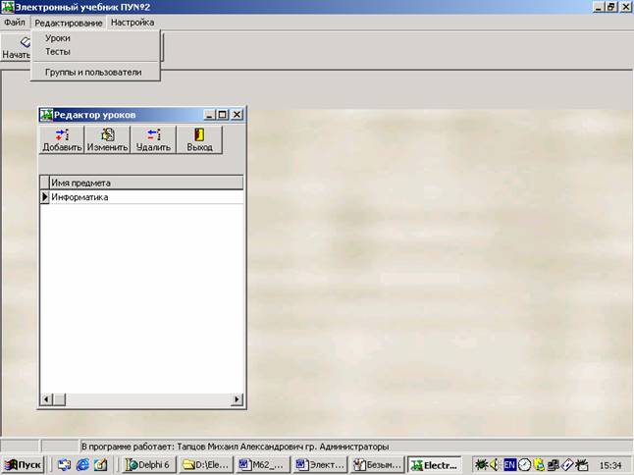Click the left arrow of the horizontal scrollbar

(x=44, y=399)
